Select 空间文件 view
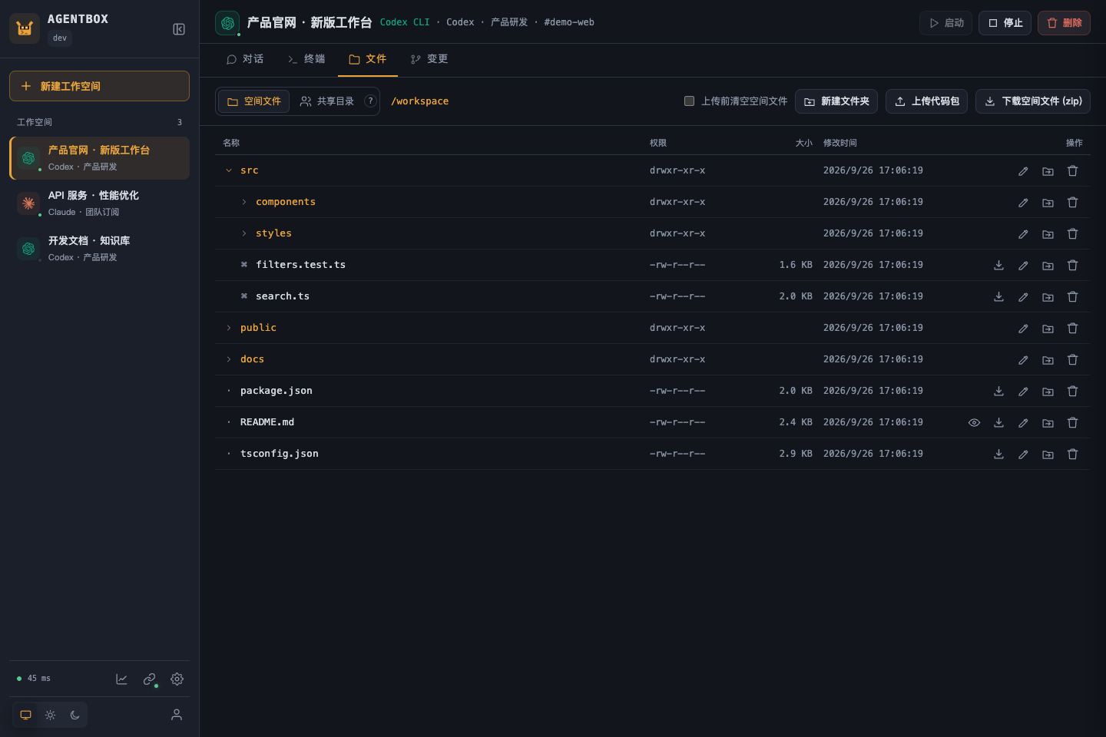This screenshot has height=737, width=1106. [x=253, y=101]
